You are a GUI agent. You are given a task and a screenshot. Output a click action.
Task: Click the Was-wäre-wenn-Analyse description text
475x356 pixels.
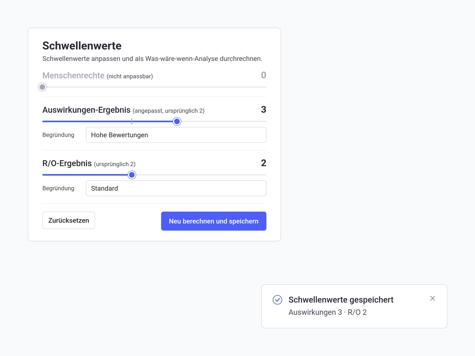point(152,59)
